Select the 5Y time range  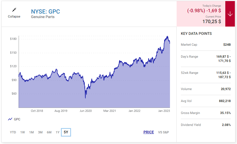pos(66,132)
